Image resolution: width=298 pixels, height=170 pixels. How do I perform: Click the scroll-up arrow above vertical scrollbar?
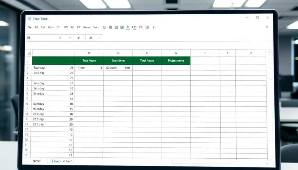[270, 51]
